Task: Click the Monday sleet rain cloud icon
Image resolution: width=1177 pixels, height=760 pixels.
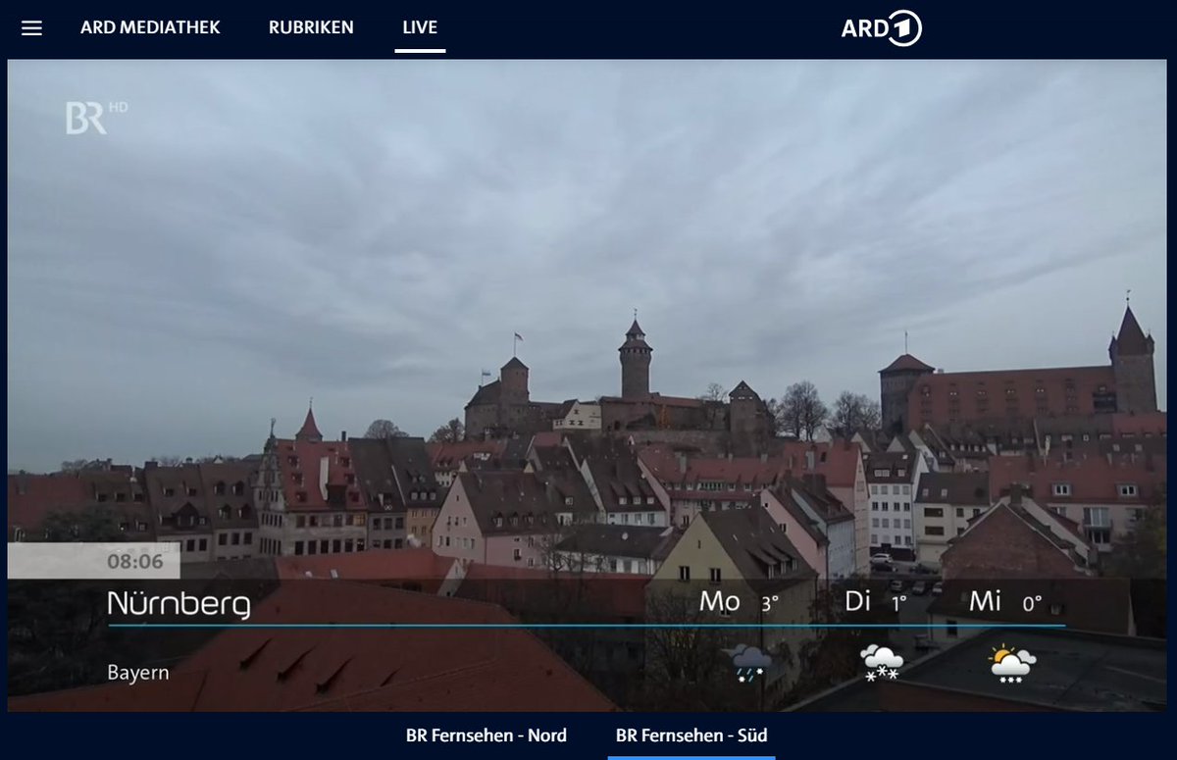Action: pyautogui.click(x=751, y=663)
